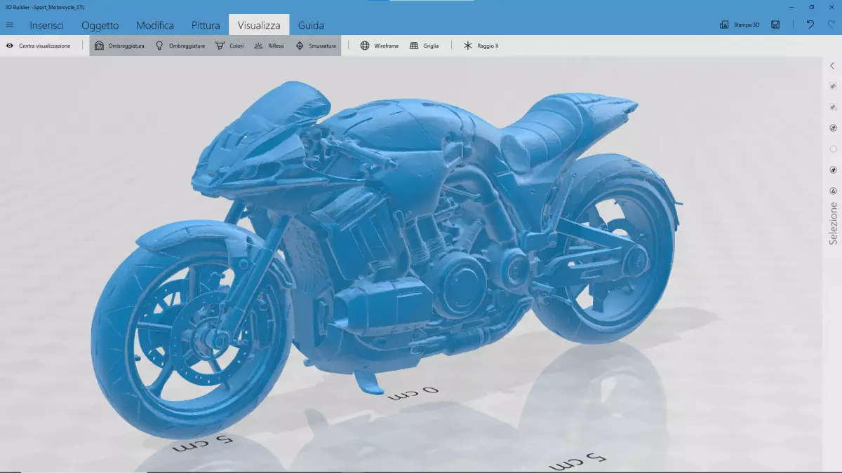The width and height of the screenshot is (842, 473).
Task: Switch to the Oggetto tab
Action: coord(100,25)
